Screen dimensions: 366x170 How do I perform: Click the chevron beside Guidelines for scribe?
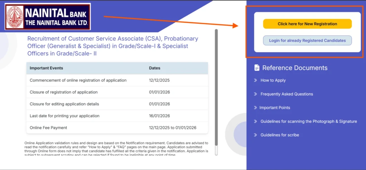(255, 135)
